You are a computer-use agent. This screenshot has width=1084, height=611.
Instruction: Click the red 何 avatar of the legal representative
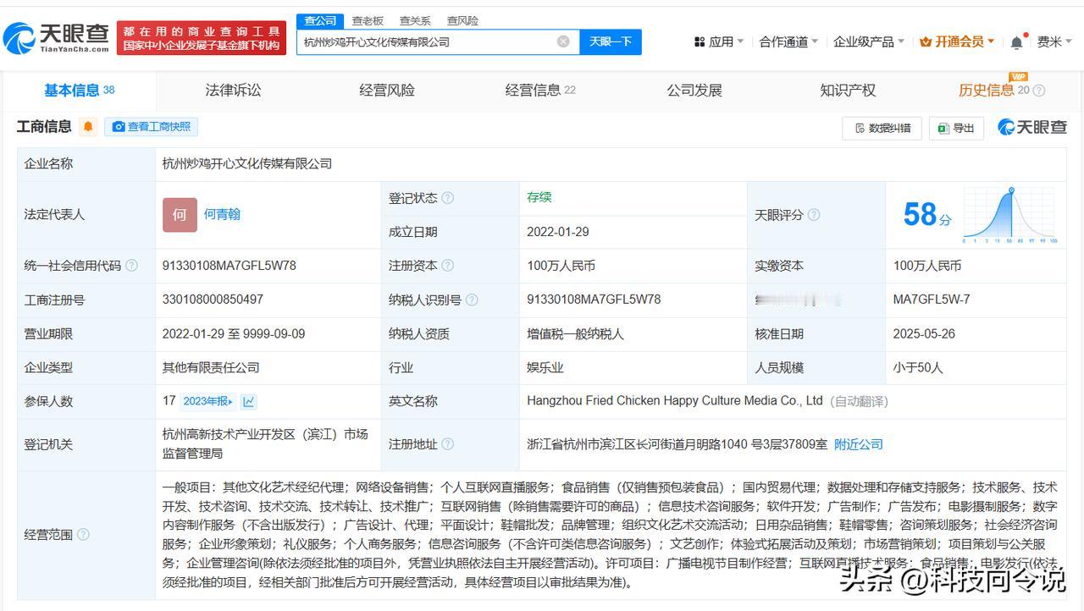[180, 215]
